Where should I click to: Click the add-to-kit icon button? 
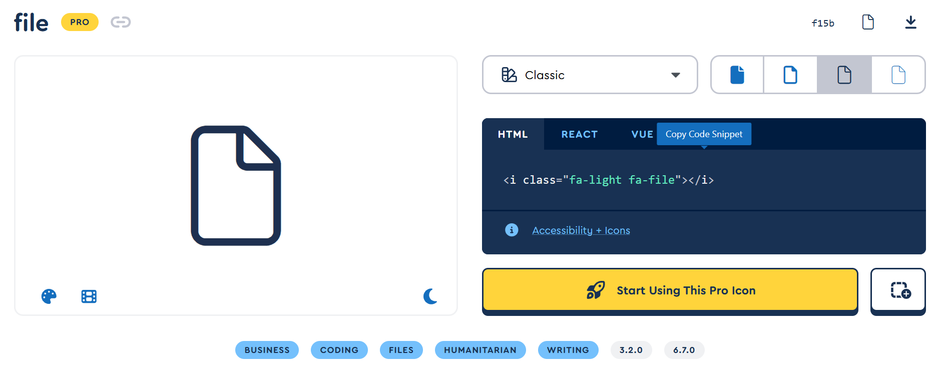[x=898, y=290]
